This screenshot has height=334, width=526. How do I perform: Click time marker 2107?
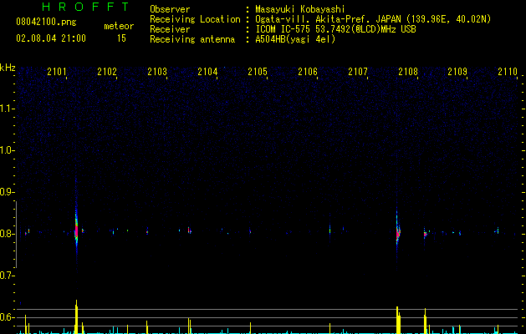point(358,72)
